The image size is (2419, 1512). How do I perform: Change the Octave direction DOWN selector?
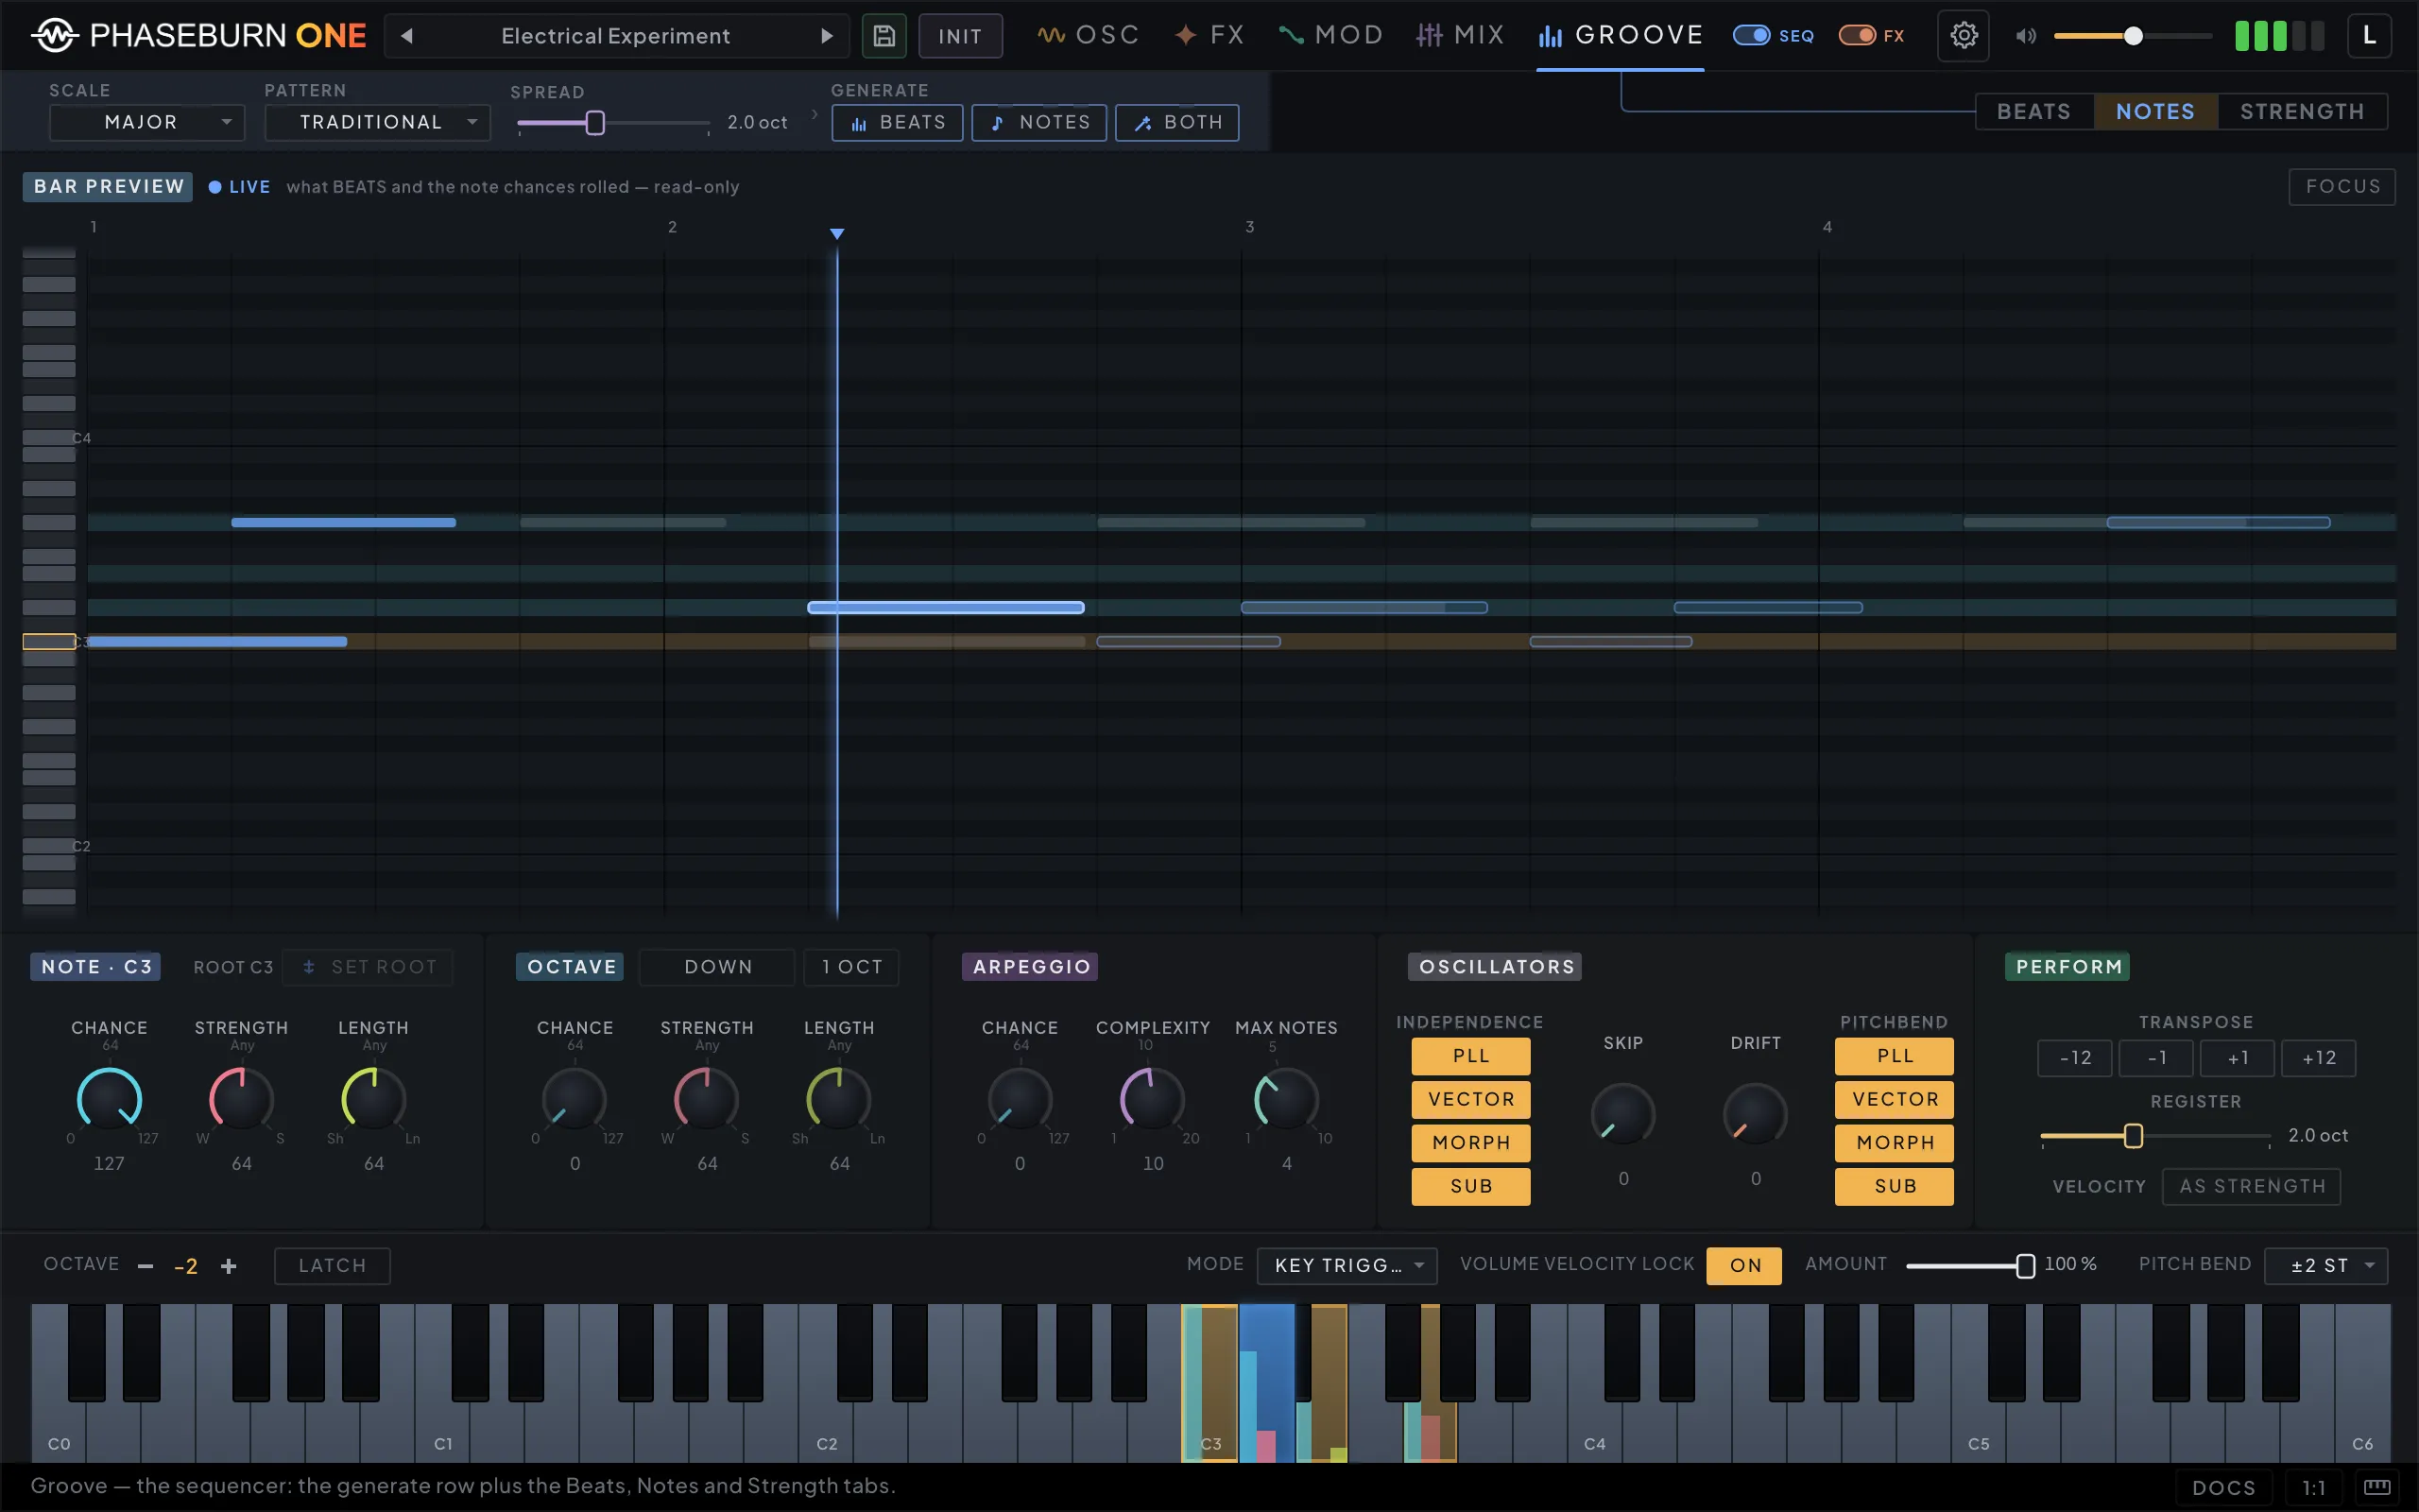pyautogui.click(x=718, y=967)
